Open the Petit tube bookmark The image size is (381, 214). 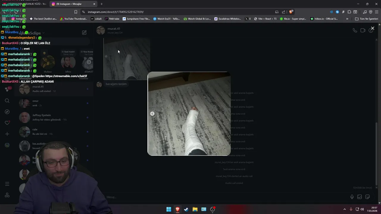click(x=112, y=19)
